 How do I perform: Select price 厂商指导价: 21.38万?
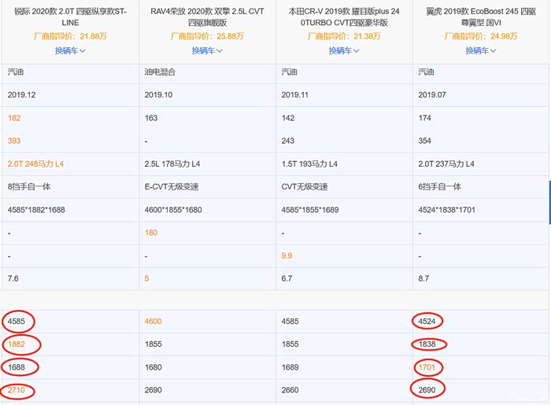coord(344,36)
